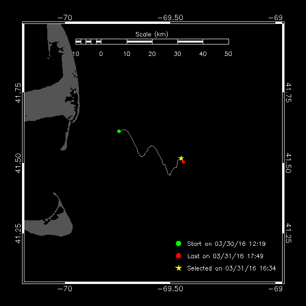Click the red last-position marker on the track
The height and width of the screenshot is (306, 306).
pyautogui.click(x=184, y=162)
